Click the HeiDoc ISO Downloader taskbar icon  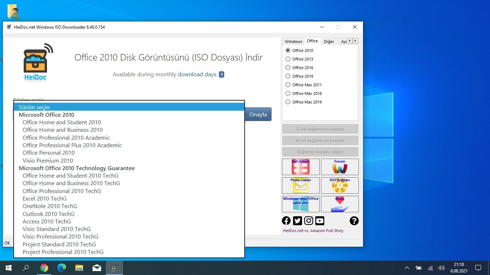[x=114, y=268]
